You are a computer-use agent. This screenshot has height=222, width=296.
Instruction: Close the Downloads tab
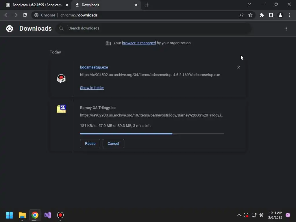136,5
